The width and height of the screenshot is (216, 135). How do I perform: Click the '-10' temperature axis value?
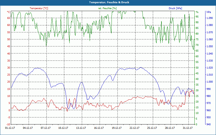click(x=8, y=124)
